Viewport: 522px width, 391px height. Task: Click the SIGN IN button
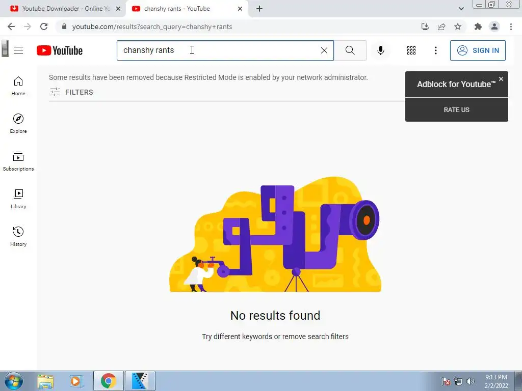478,50
